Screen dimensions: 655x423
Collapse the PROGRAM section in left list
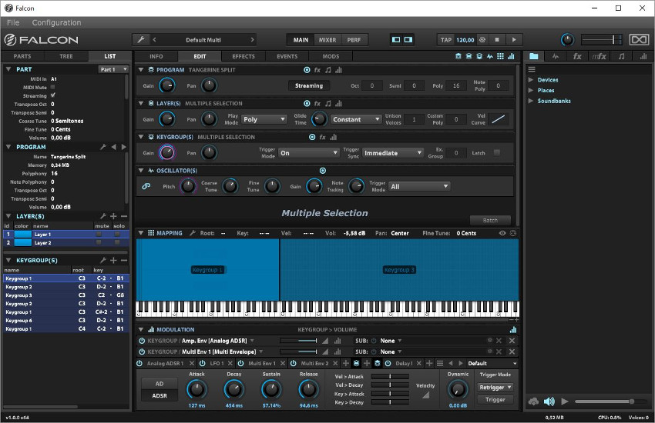(x=8, y=147)
